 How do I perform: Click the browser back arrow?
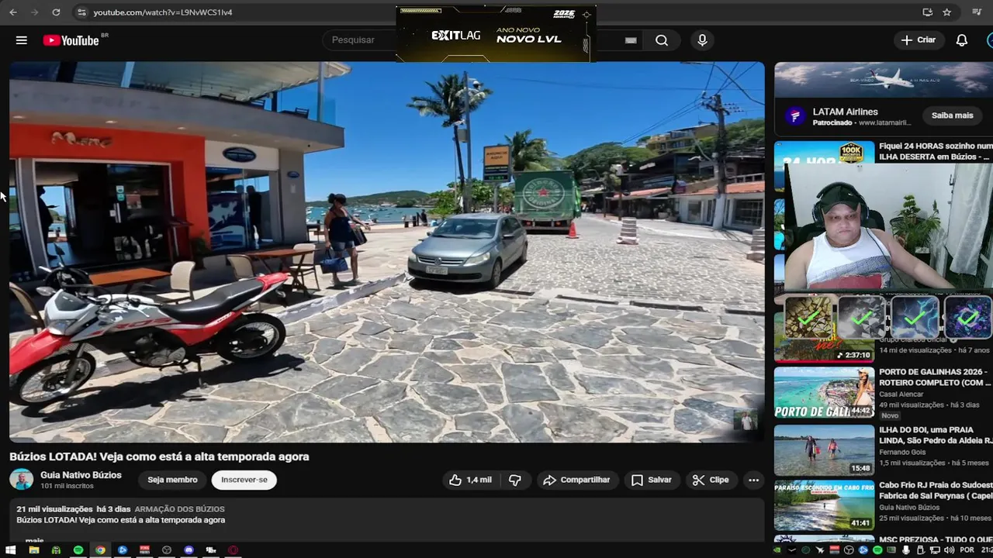[x=13, y=12]
